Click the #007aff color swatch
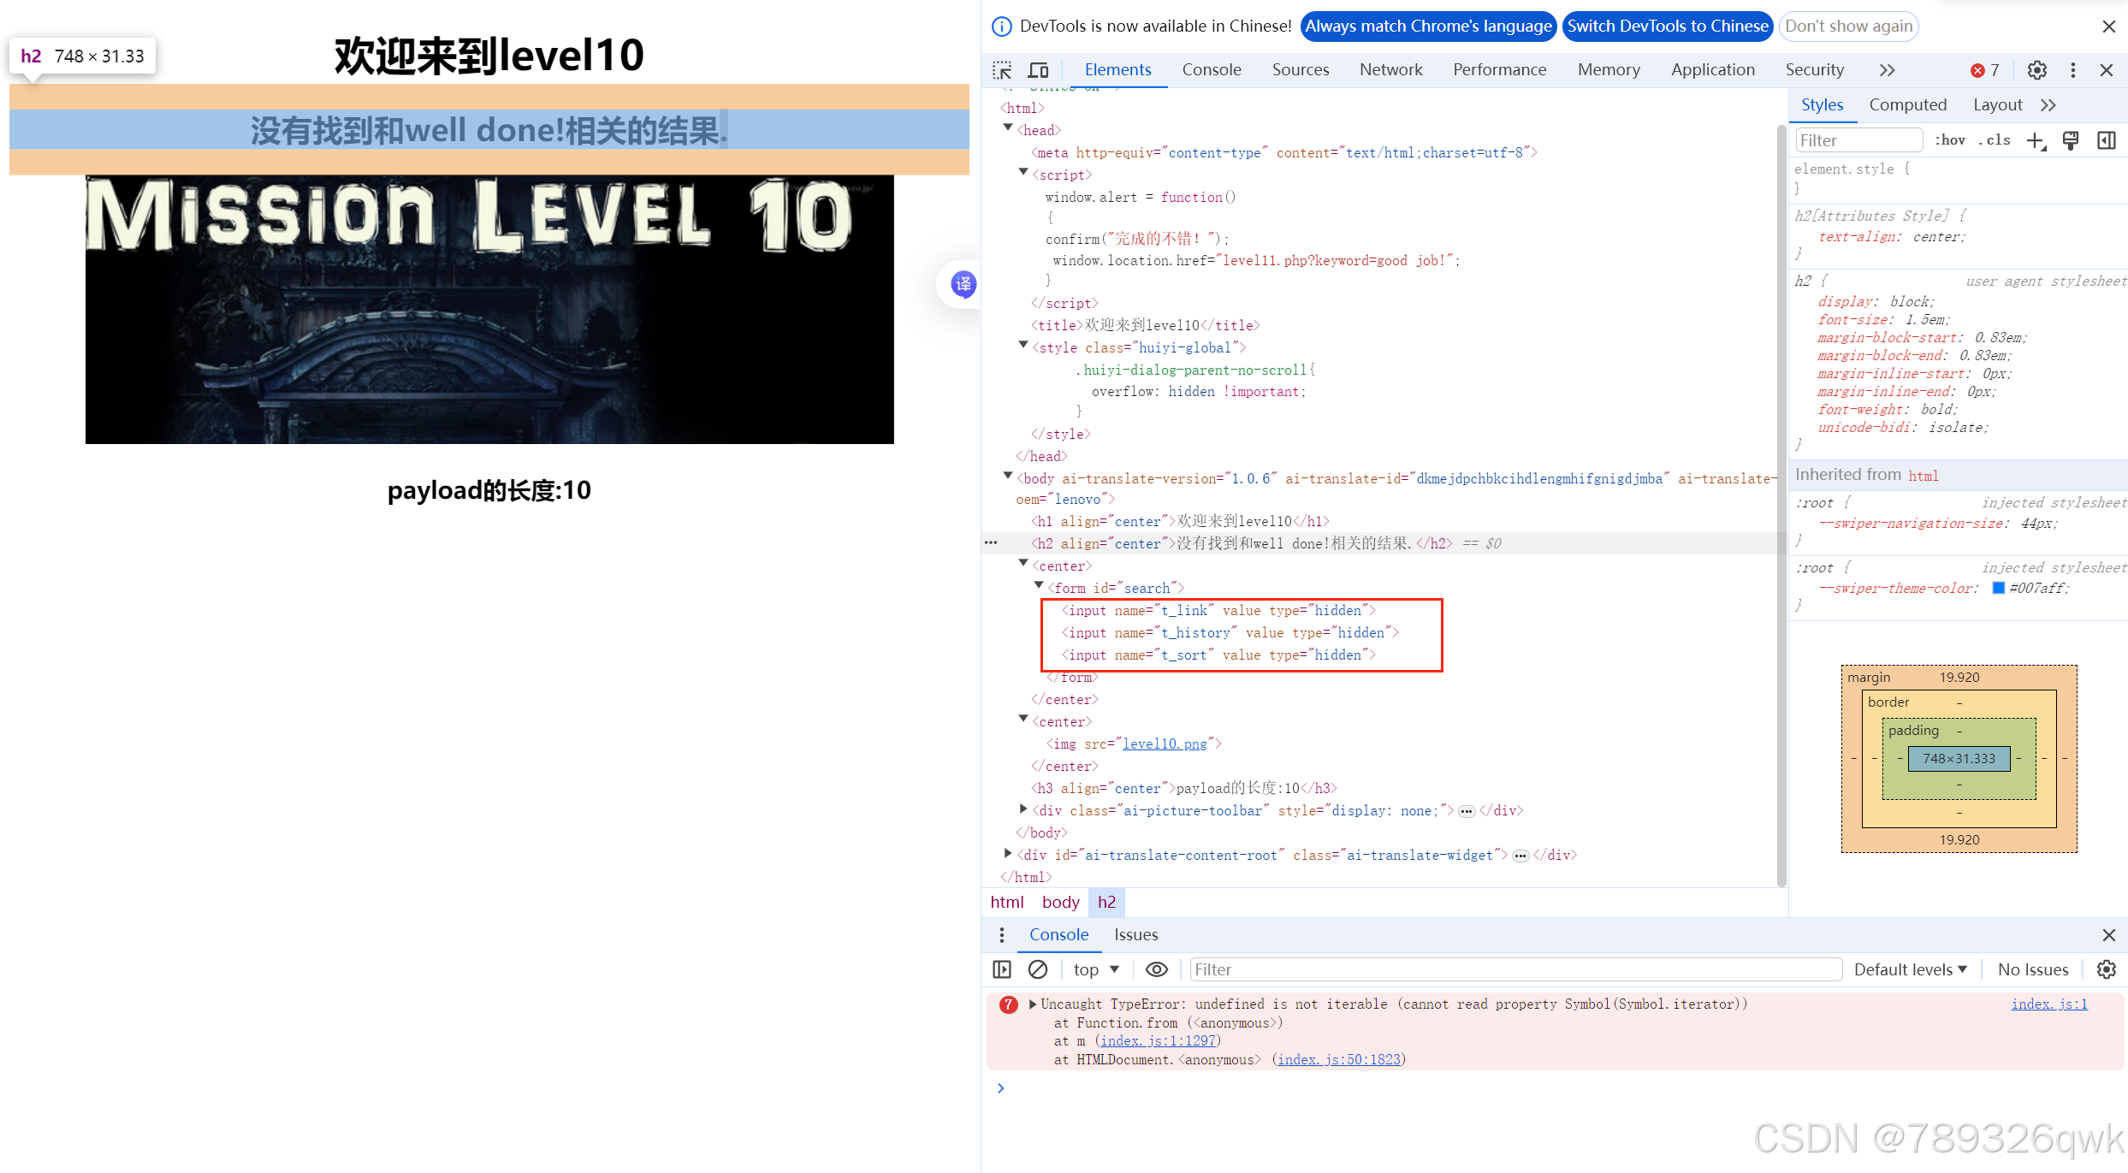 1998,588
